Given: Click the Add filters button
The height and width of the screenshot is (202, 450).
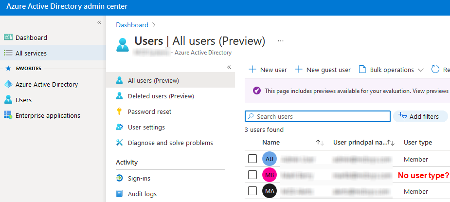Looking at the screenshot, I should point(420,116).
